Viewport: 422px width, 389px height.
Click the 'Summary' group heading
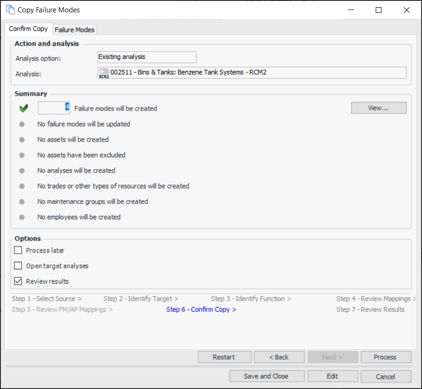[31, 93]
